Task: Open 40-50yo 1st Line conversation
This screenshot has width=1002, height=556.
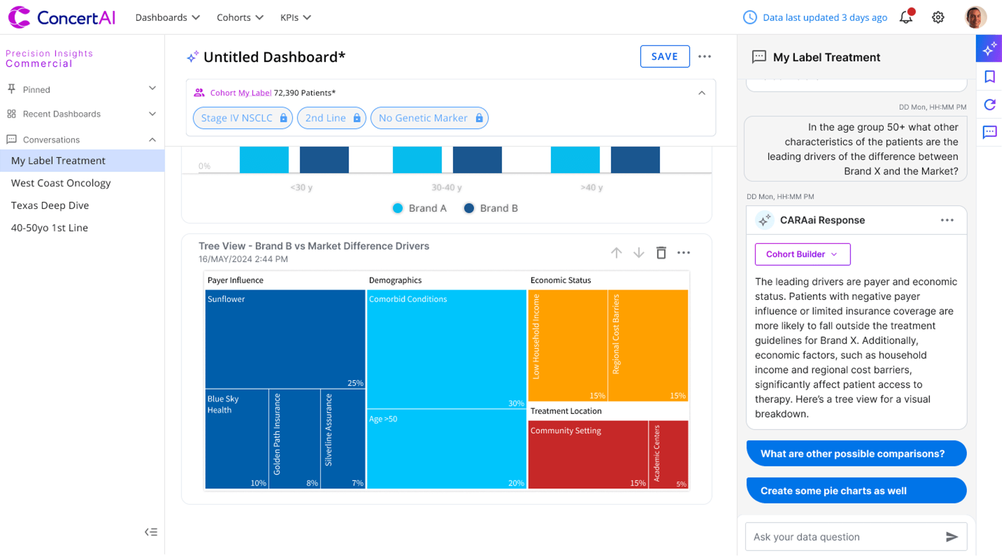Action: coord(49,228)
